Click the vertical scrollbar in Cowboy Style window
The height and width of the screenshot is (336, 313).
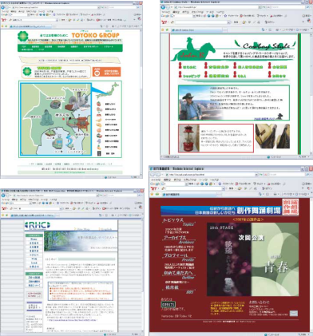[x=311, y=93]
